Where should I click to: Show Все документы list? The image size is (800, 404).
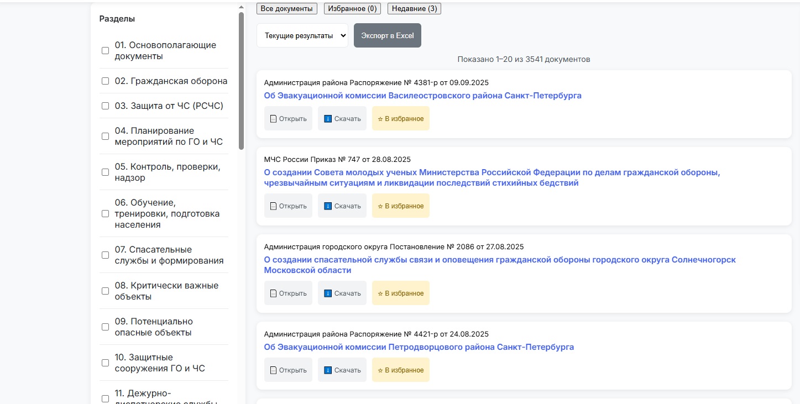(287, 9)
